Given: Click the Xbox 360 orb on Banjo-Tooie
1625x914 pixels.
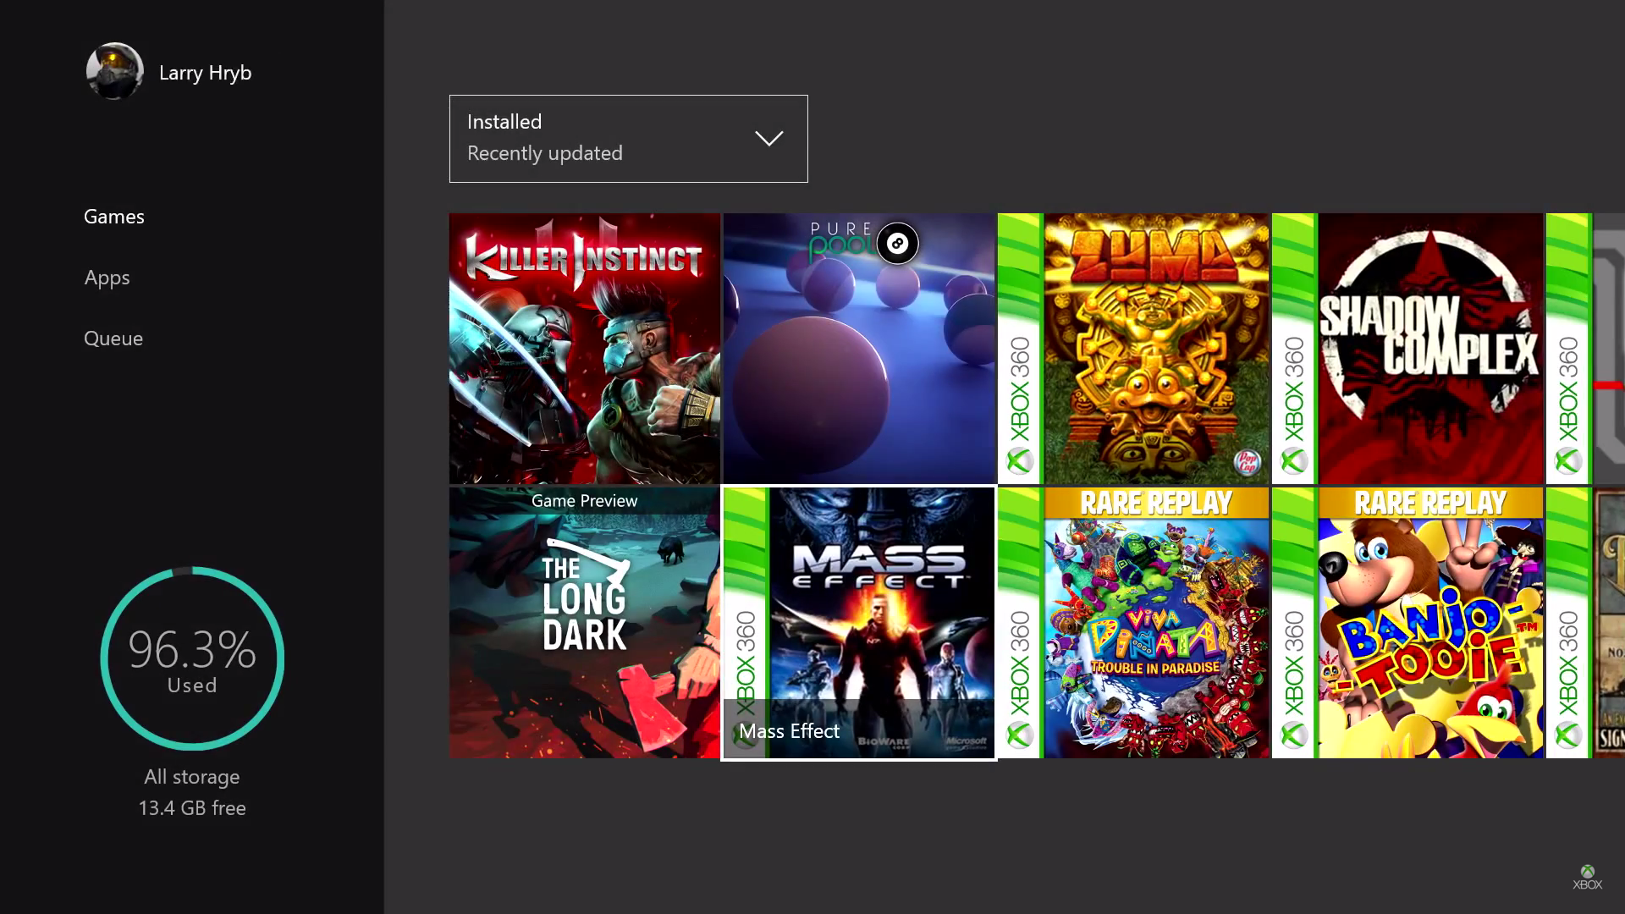Looking at the screenshot, I should [1294, 735].
